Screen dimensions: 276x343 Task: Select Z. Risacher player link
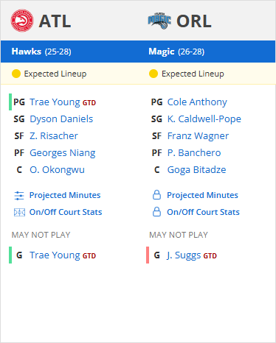tap(54, 135)
